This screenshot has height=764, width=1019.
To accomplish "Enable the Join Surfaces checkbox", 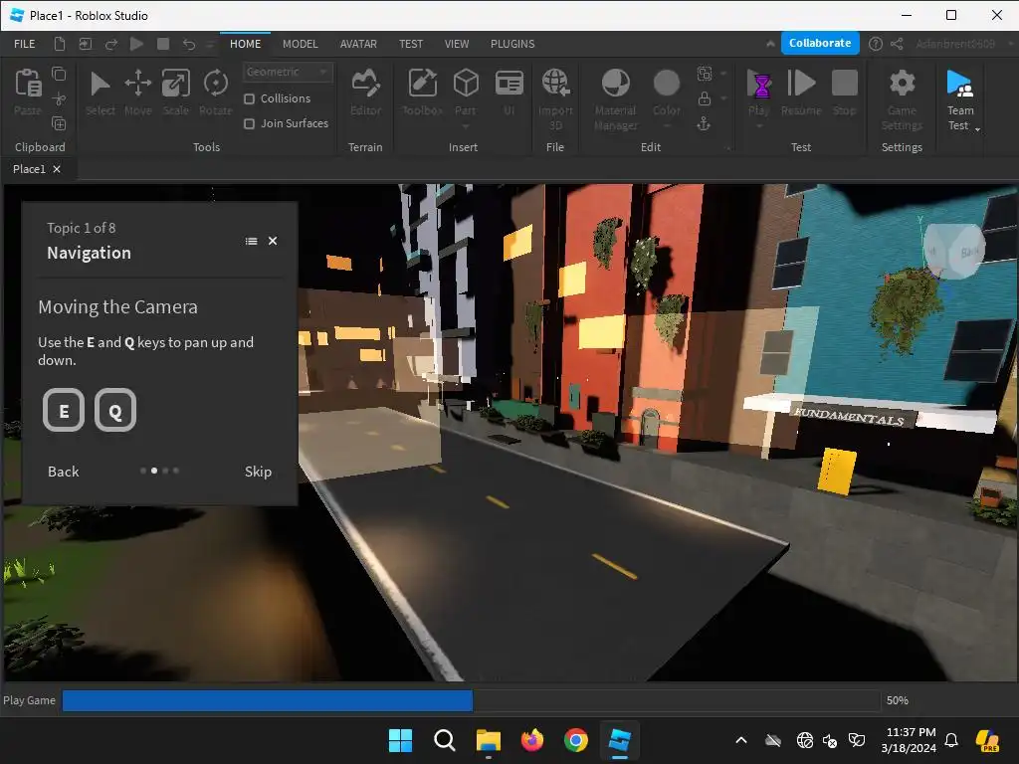I will point(249,123).
